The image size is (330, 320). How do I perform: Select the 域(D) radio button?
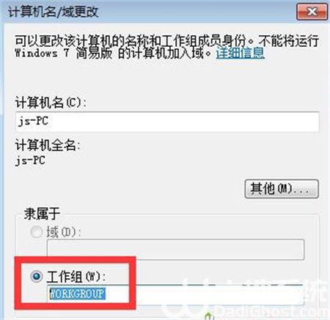pyautogui.click(x=37, y=231)
